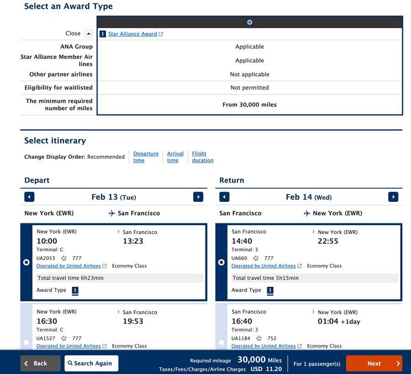This screenshot has width=411, height=374.
Task: Collapse the award details with Close arrow
Action: coord(88,34)
